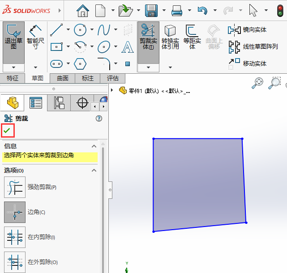
Task: Open DimXpertManager crosshair tab
Action: [x=82, y=103]
